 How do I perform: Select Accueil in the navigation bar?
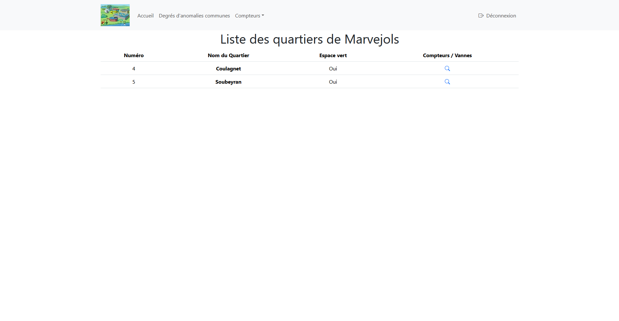[x=145, y=16]
